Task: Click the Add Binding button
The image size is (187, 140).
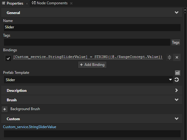Action: coord(92,65)
